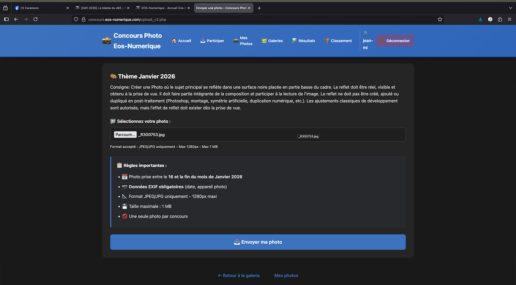The image size is (516, 285).
Task: Open the Galeries nav item
Action: coord(272,41)
